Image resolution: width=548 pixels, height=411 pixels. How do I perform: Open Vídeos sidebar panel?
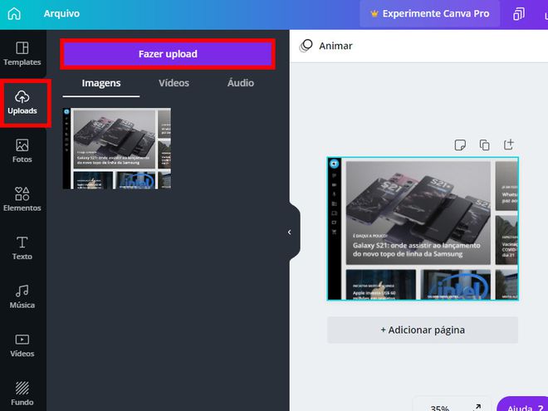(x=22, y=345)
